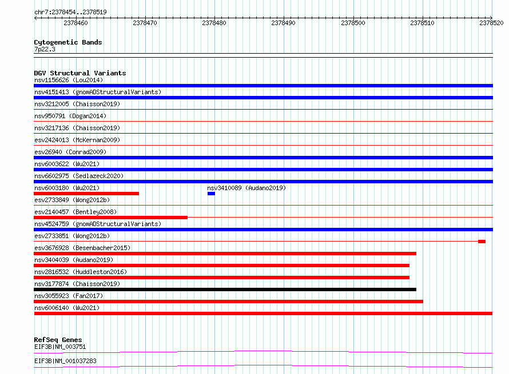Select the esv2424013 (McKernan2009) label
Image resolution: width=509 pixels, height=374 pixels.
pyautogui.click(x=77, y=140)
